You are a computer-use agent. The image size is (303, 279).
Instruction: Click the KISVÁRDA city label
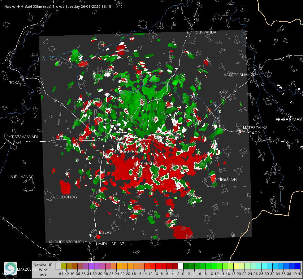point(207,32)
